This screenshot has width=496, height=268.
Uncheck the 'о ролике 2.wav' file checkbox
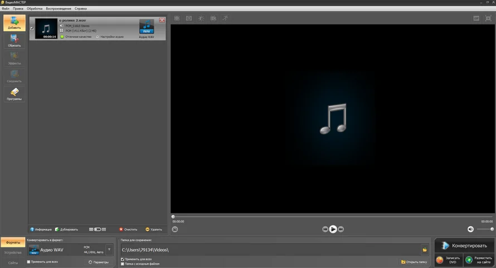(31, 29)
